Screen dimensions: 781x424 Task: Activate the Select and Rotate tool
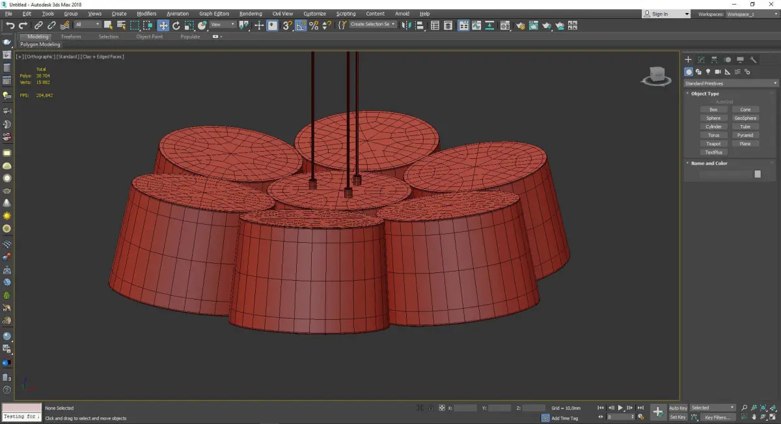click(176, 25)
